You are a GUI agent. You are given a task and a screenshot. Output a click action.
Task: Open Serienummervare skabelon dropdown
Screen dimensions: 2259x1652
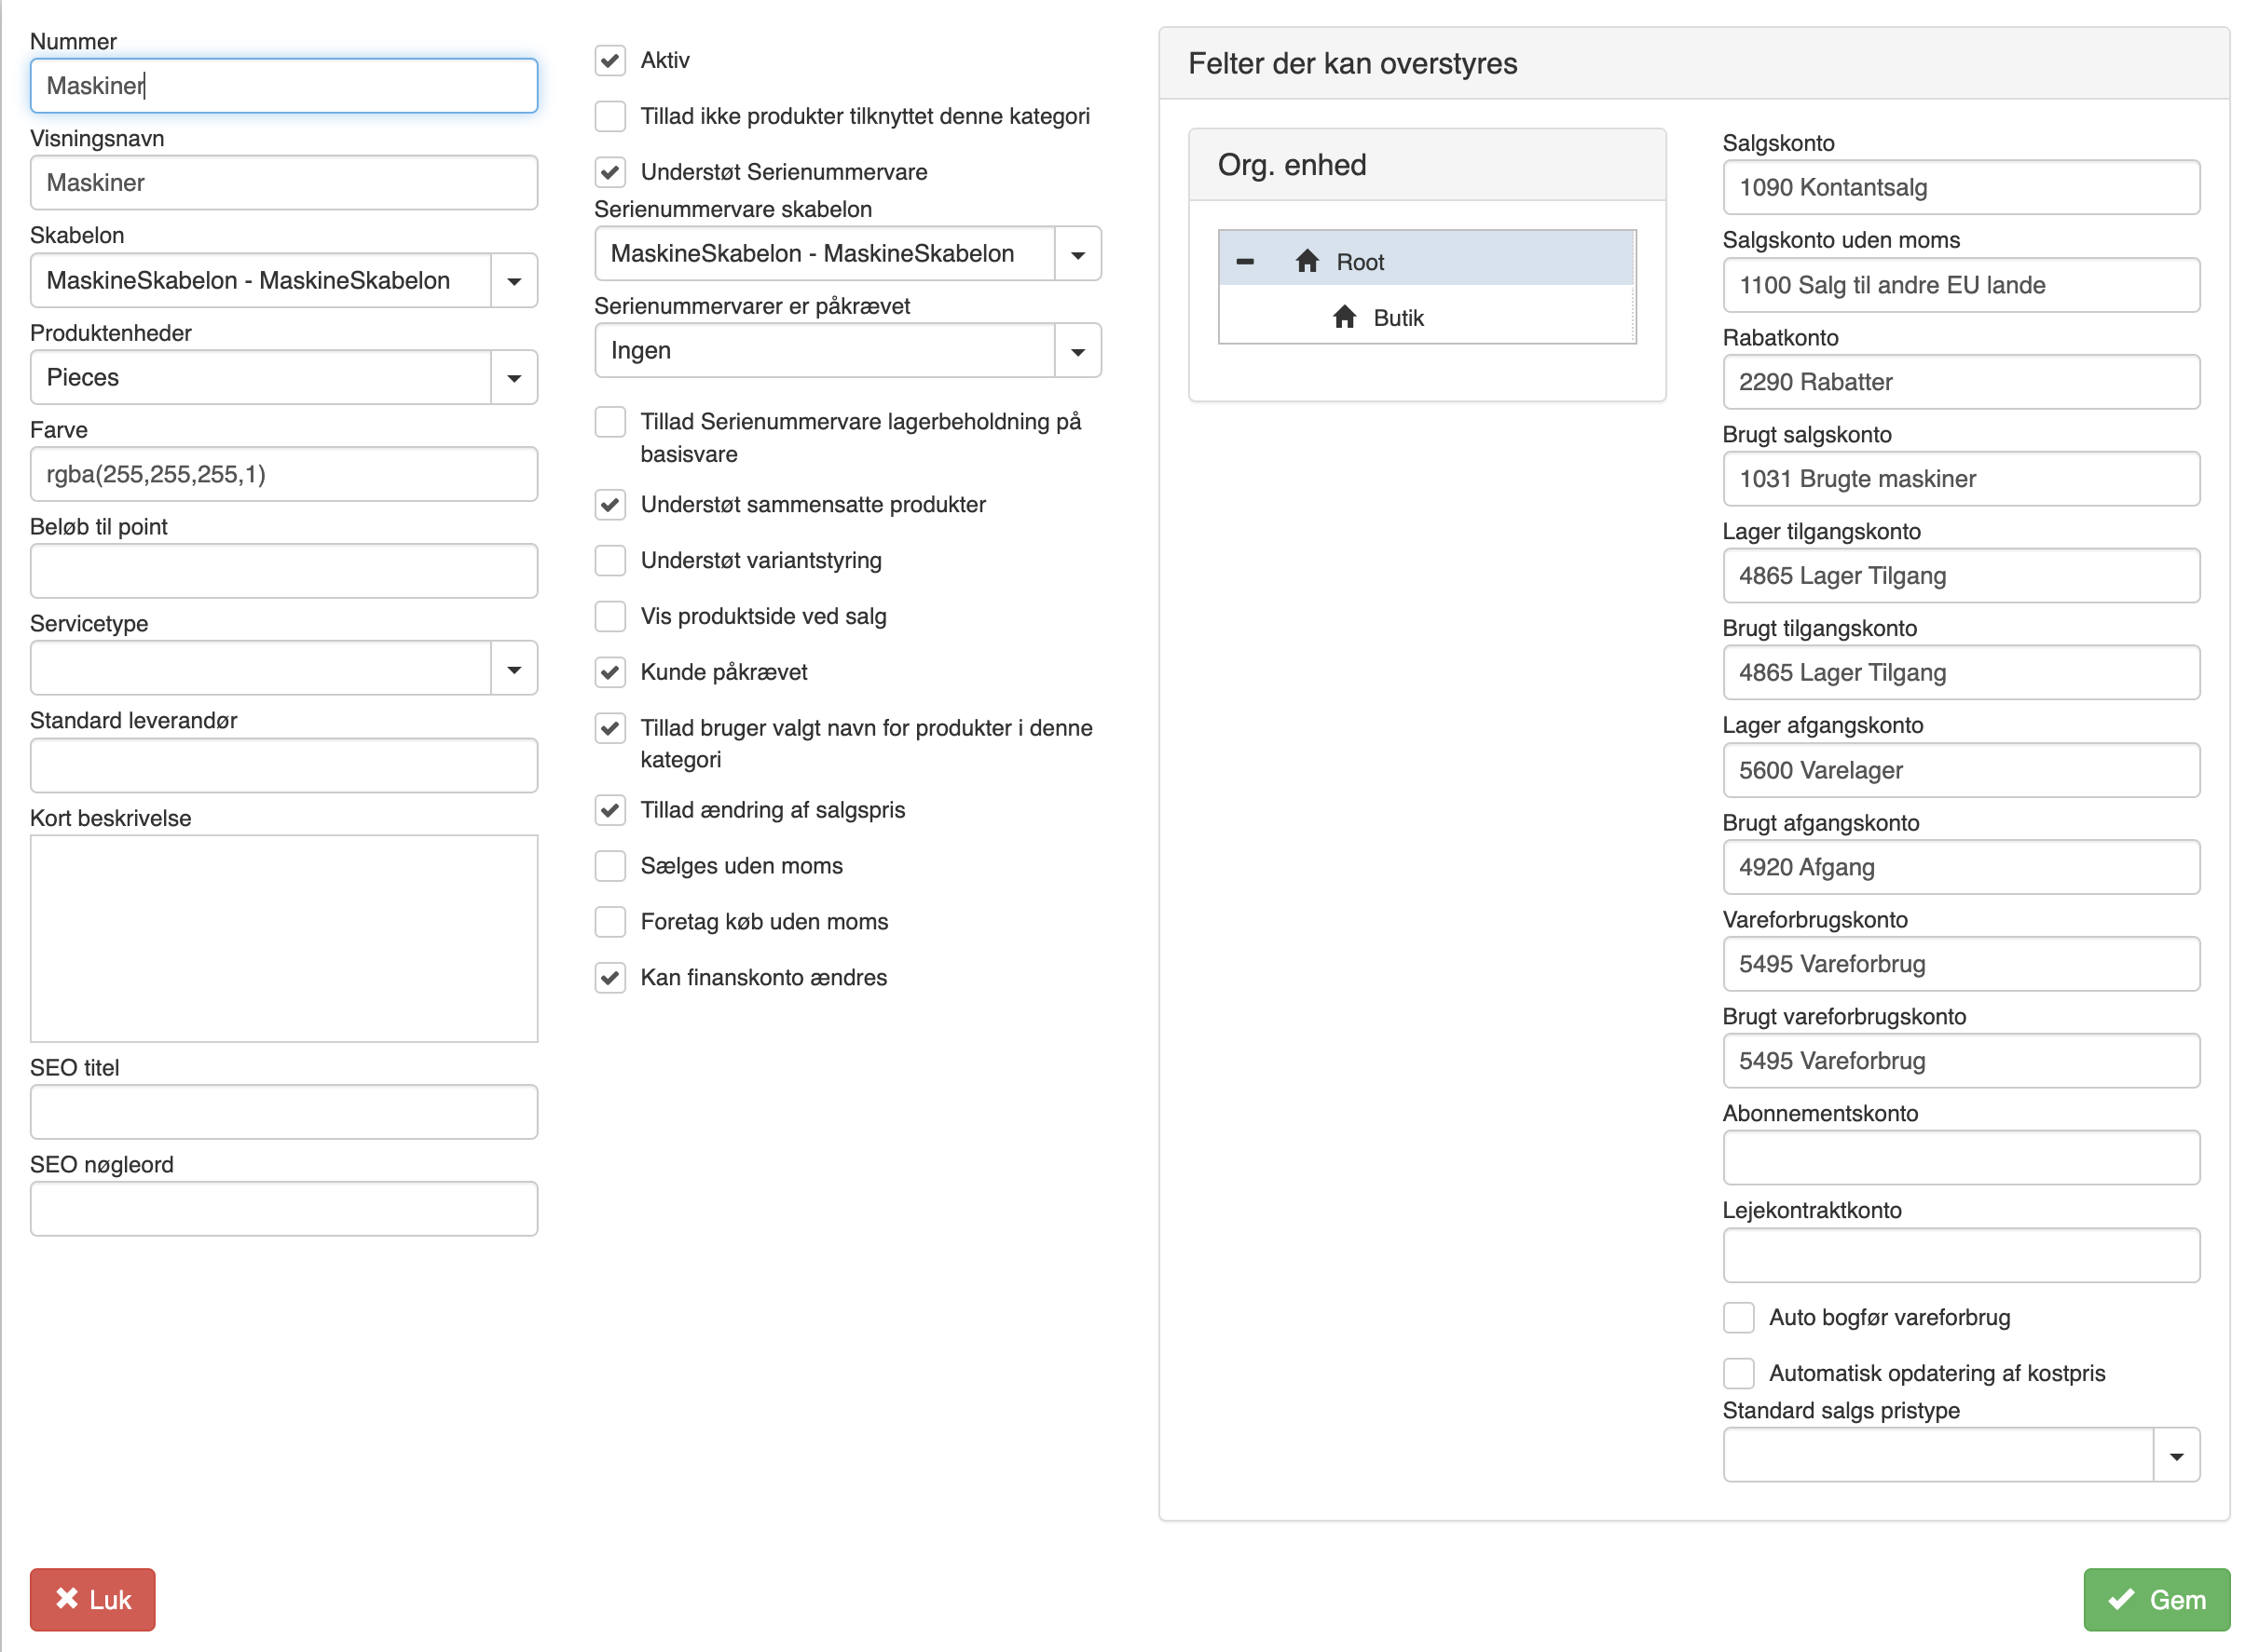1078,254
